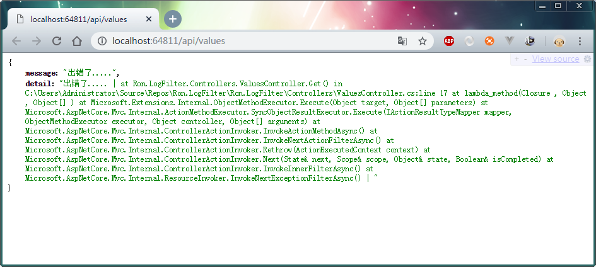Click the ControllerActionInvoker.Rethrow stack line
596x267 pixels.
pos(228,150)
